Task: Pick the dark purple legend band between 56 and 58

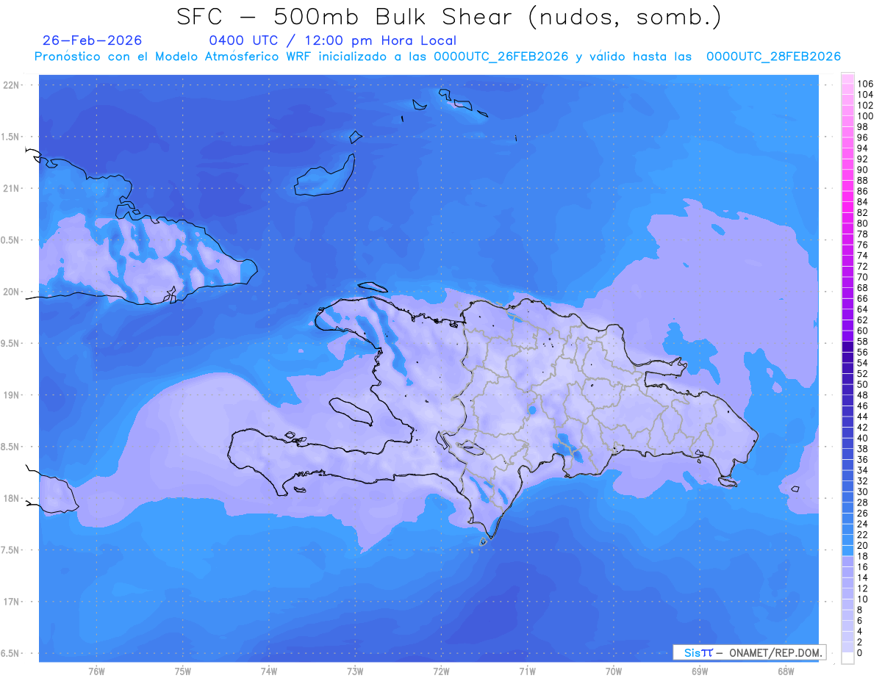Action: click(847, 347)
